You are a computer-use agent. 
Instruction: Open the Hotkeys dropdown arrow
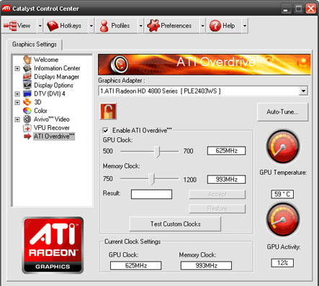pyautogui.click(x=91, y=26)
